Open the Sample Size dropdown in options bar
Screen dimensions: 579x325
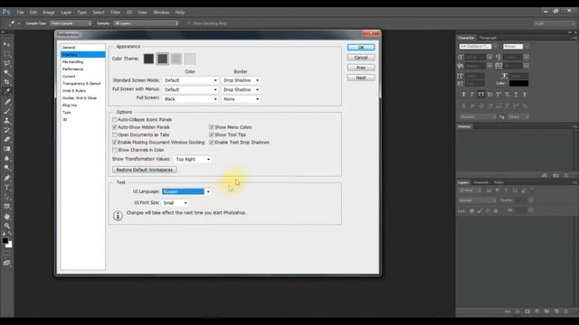(71, 23)
